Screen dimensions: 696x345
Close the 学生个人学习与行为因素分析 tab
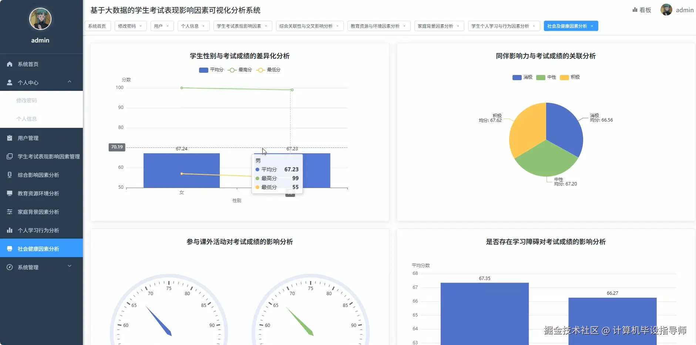click(x=534, y=26)
